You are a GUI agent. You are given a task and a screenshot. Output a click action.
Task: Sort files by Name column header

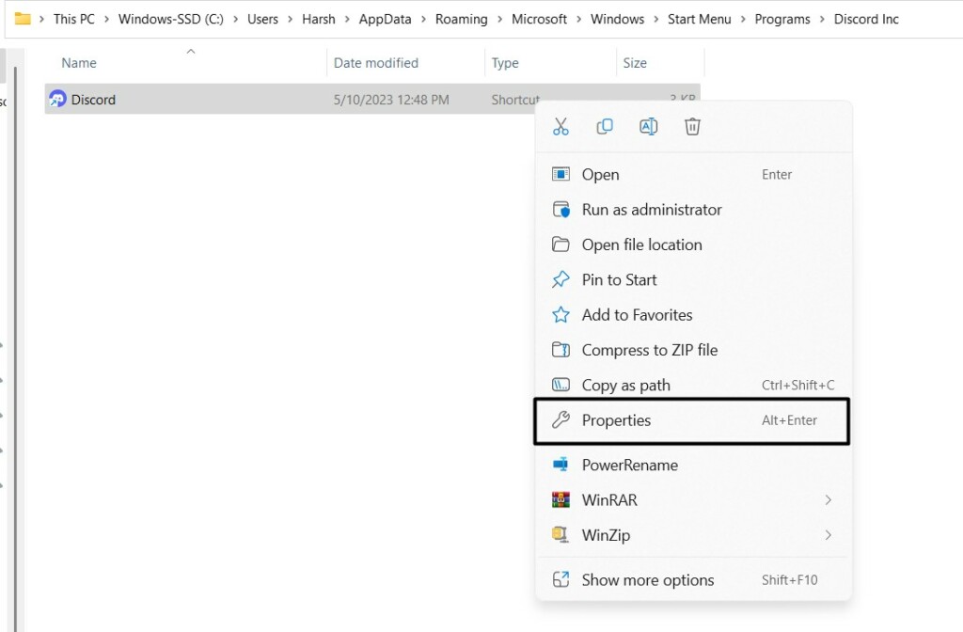click(x=79, y=63)
